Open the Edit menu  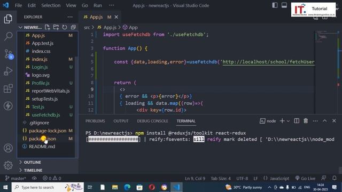[x=32, y=5]
